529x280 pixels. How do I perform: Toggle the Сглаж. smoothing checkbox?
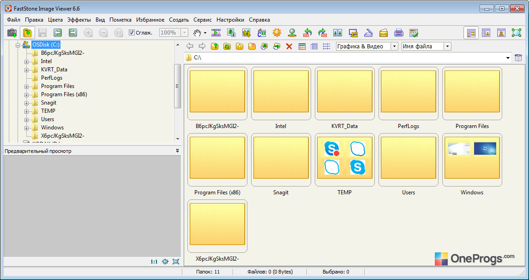coord(132,33)
